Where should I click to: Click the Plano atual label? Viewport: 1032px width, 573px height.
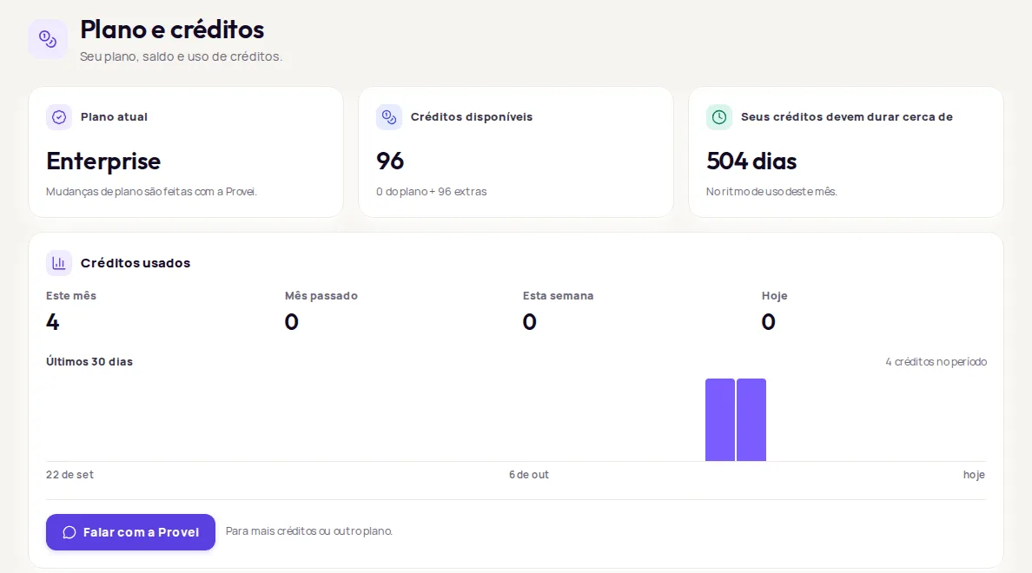[x=114, y=117]
